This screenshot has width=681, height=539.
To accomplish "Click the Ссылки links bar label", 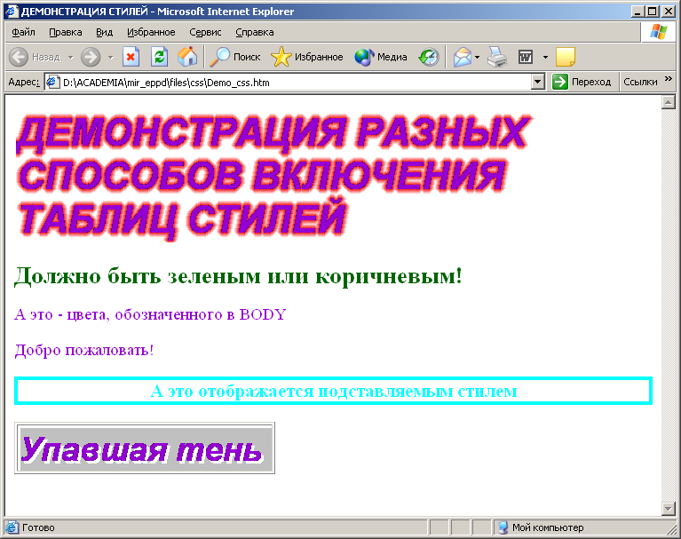I will click(x=640, y=82).
